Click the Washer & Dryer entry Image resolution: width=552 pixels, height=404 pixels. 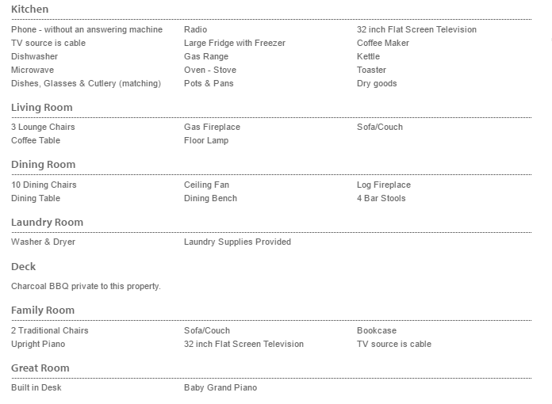click(x=43, y=242)
